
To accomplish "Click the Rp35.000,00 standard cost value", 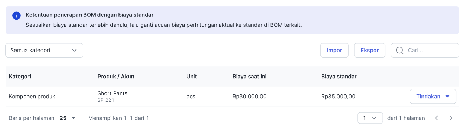I will 338,97.
